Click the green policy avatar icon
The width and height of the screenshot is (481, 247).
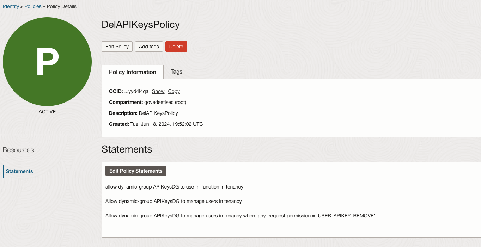pos(47,62)
